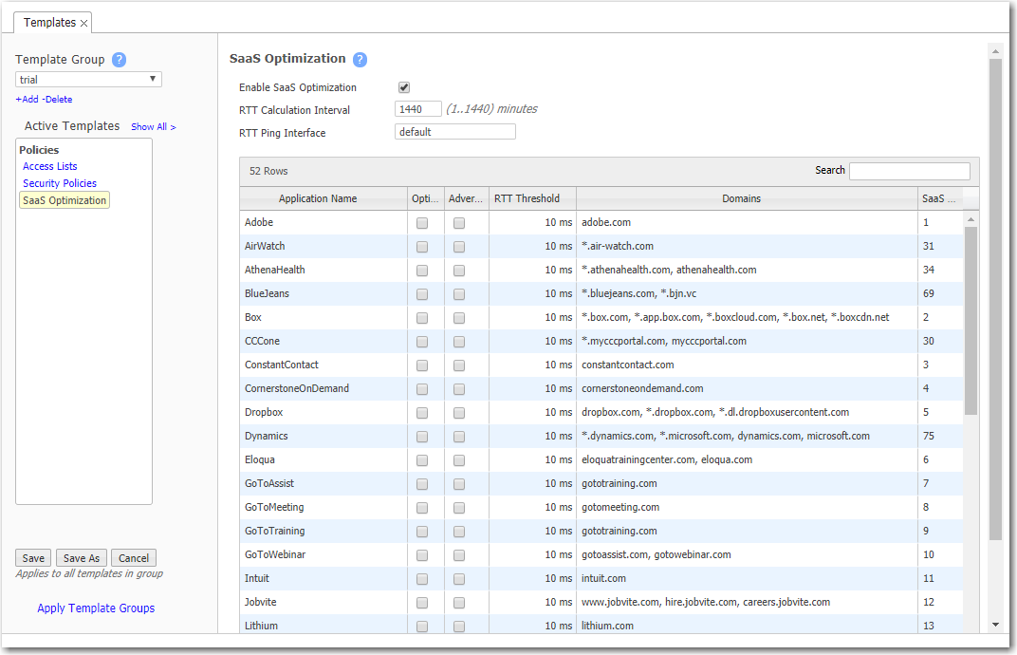1017x655 pixels.
Task: Check Advertise box for Jobvite
Action: point(459,603)
